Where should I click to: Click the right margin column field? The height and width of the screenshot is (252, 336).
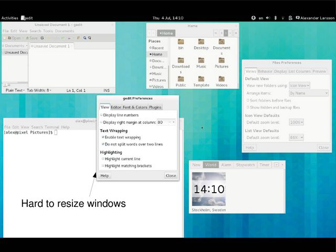pos(166,122)
